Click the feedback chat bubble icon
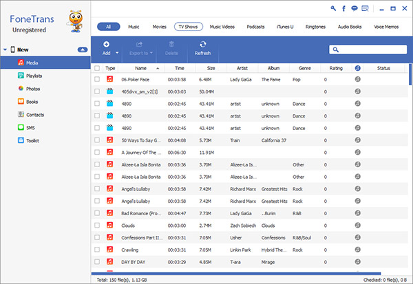The image size is (413, 284). pyautogui.click(x=354, y=8)
